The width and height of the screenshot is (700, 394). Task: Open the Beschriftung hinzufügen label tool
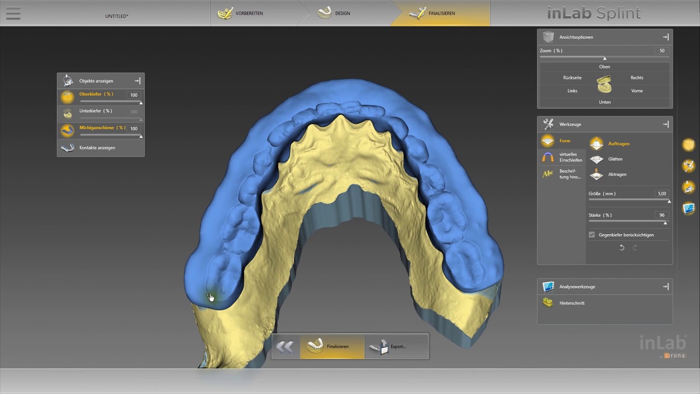point(562,174)
